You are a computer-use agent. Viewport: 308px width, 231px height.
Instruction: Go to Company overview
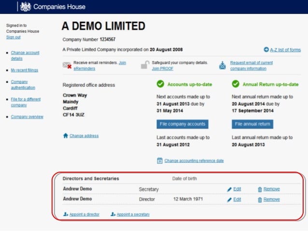tap(27, 117)
